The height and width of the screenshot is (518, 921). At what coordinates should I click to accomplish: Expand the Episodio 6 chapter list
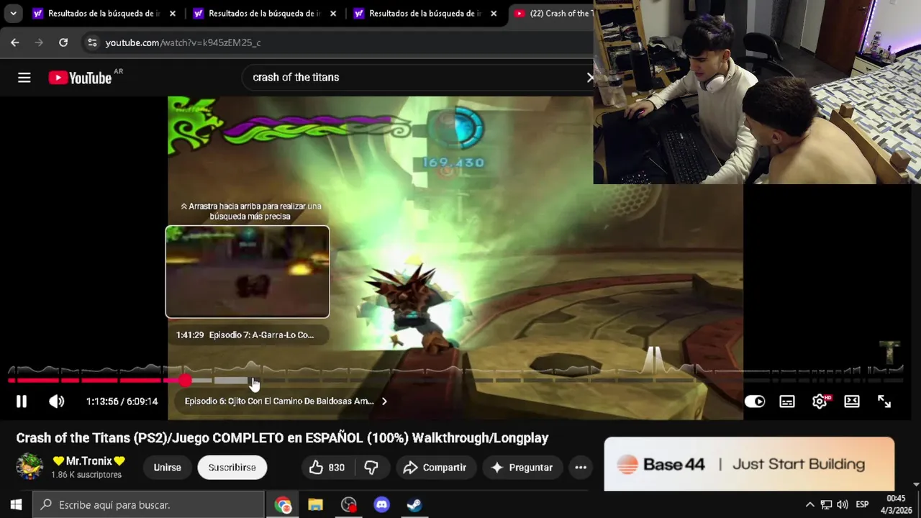click(286, 401)
